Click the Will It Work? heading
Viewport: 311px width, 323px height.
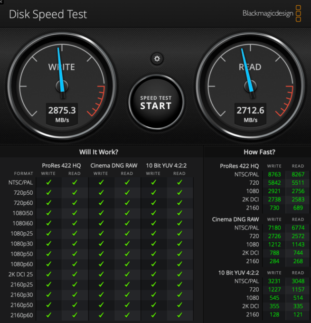[x=99, y=152]
